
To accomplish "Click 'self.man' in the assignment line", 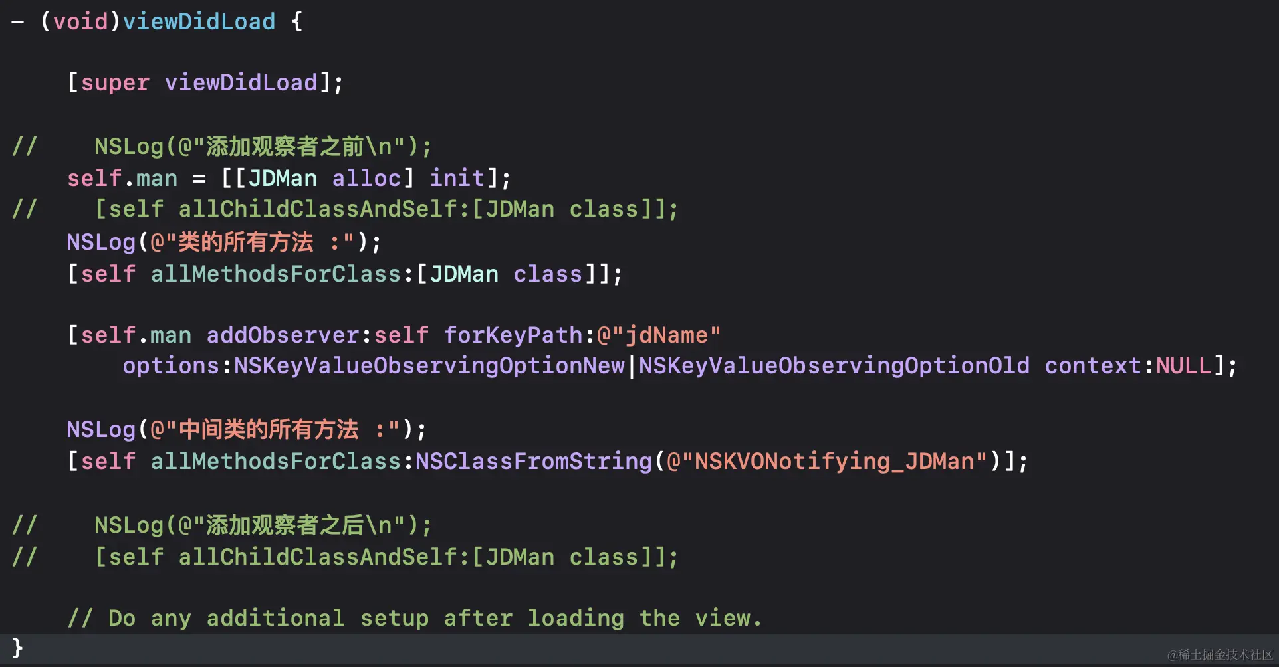I will pos(122,178).
